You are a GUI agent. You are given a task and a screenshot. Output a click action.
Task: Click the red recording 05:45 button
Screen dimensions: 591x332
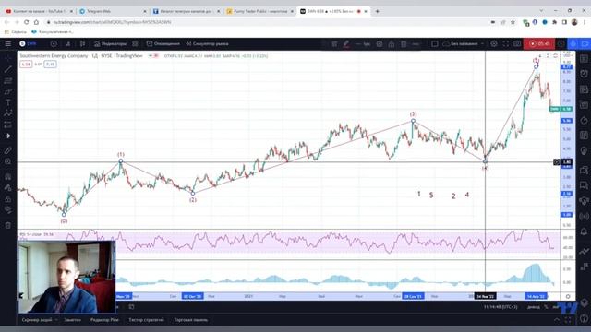point(539,44)
